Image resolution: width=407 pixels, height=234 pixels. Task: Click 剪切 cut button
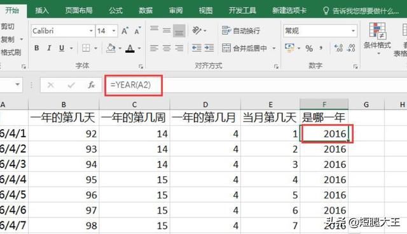pos(8,26)
